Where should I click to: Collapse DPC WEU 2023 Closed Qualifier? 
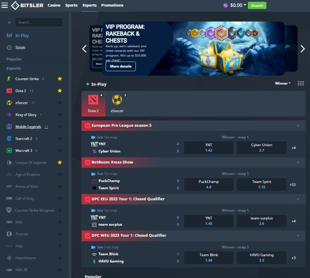298,236
